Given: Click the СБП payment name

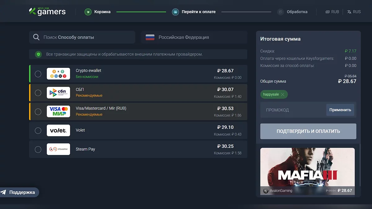Looking at the screenshot, I should click(x=80, y=89).
